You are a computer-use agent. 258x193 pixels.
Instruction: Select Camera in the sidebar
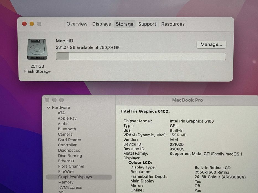tap(65, 135)
